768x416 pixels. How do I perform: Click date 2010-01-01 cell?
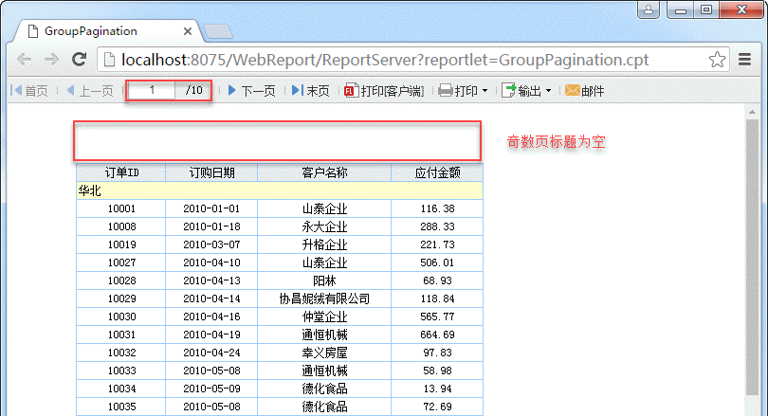(x=211, y=208)
